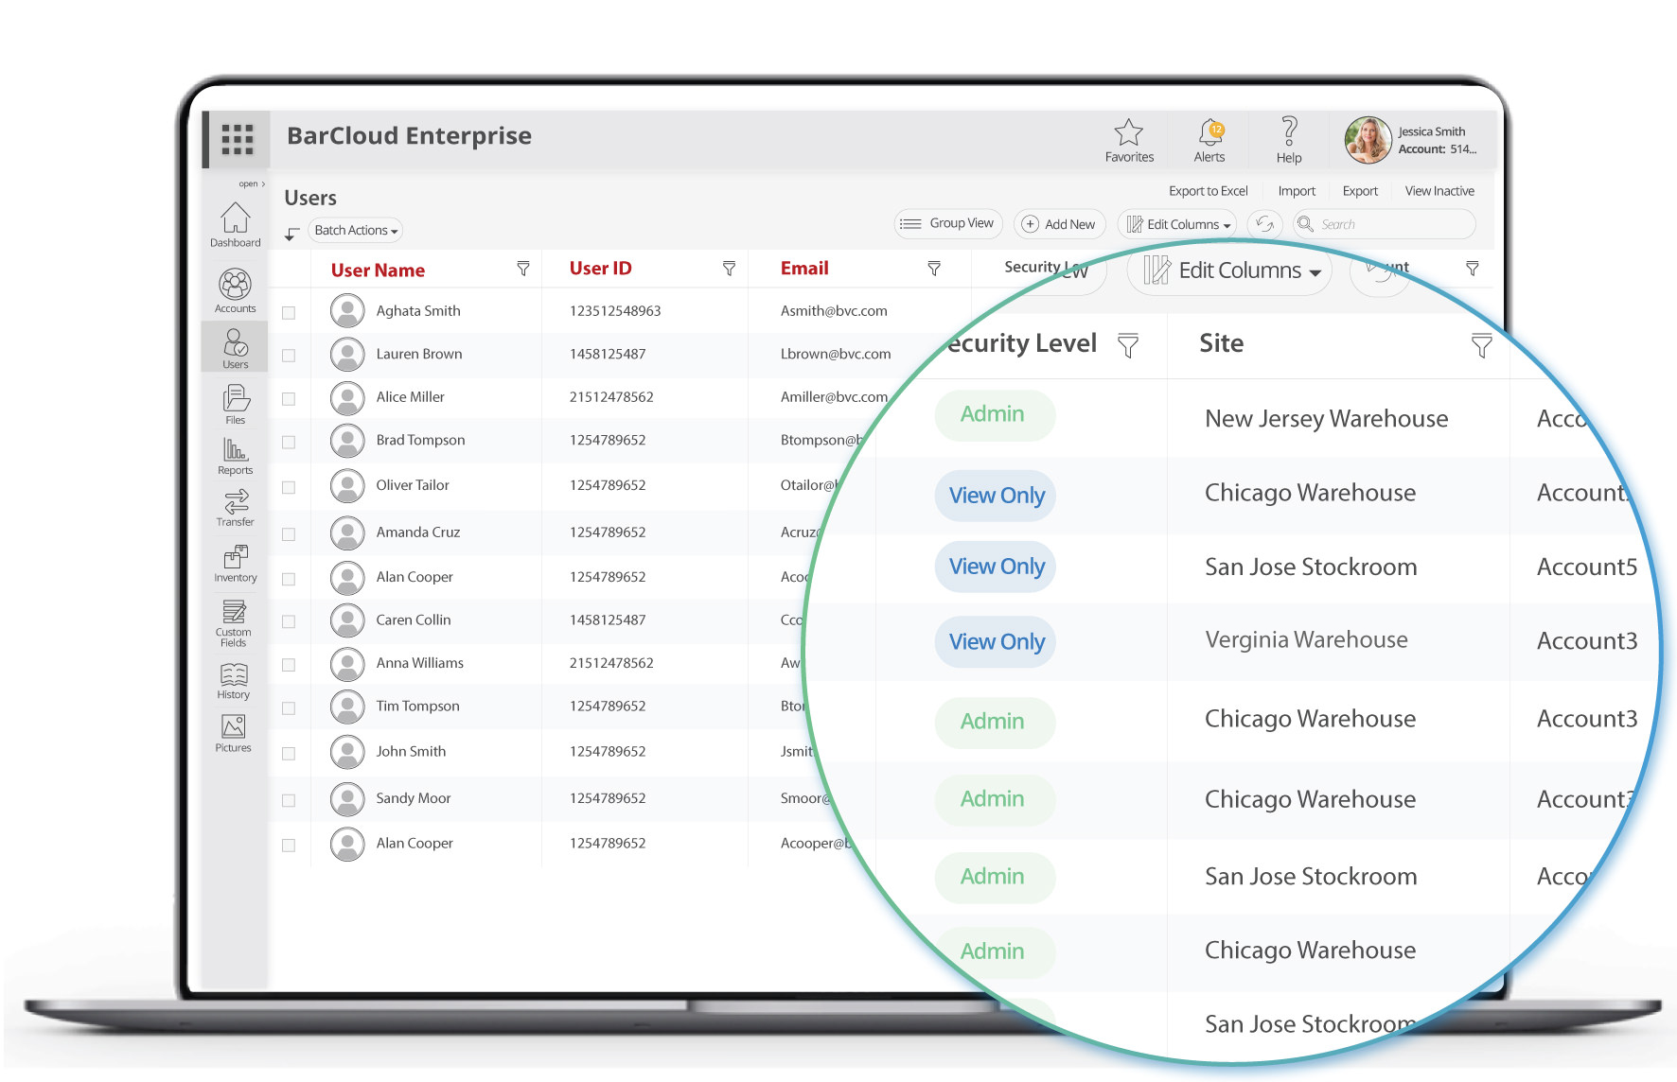The image size is (1677, 1082).
Task: Click the Import option
Action: pos(1297,191)
